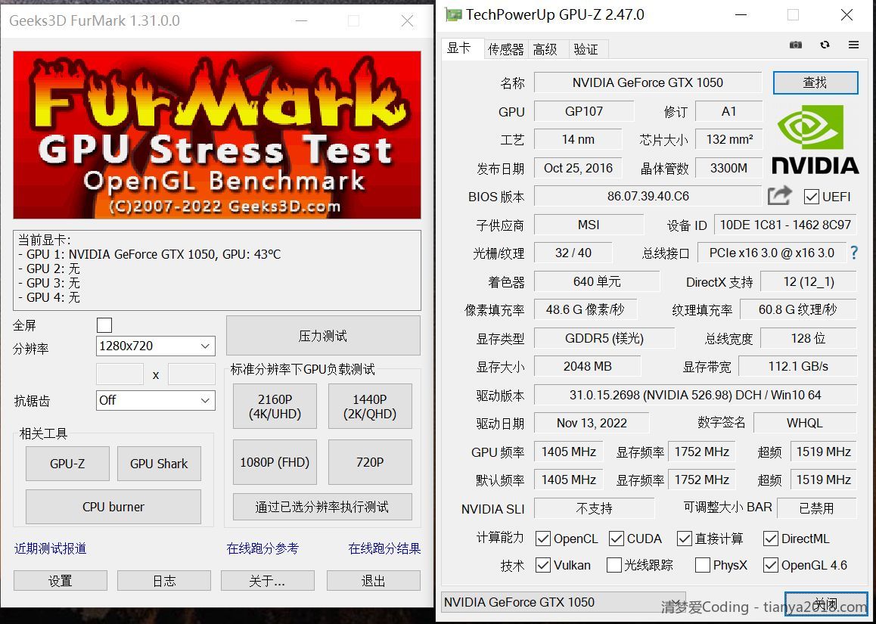Toggle the Vulkan checkbox
876x624 pixels.
coord(542,565)
